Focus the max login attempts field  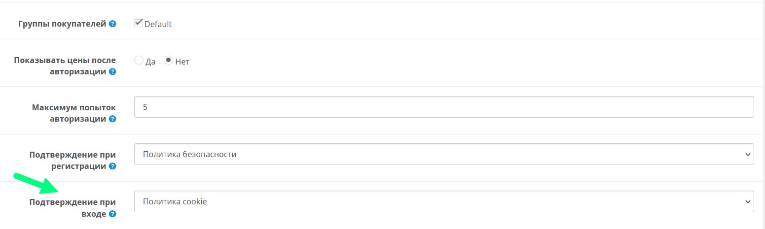[444, 107]
